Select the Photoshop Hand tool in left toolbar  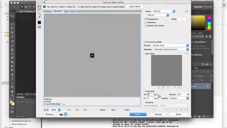pyautogui.click(x=12, y=91)
